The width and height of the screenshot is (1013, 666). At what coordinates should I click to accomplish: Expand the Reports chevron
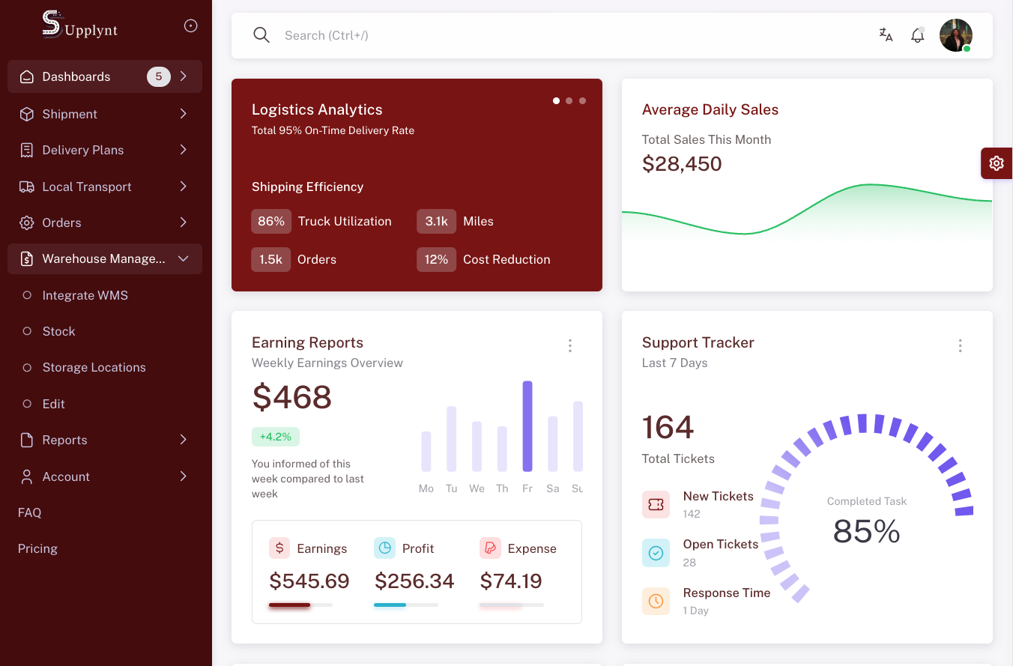[x=184, y=440]
